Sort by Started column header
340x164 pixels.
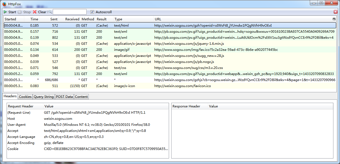point(13,19)
